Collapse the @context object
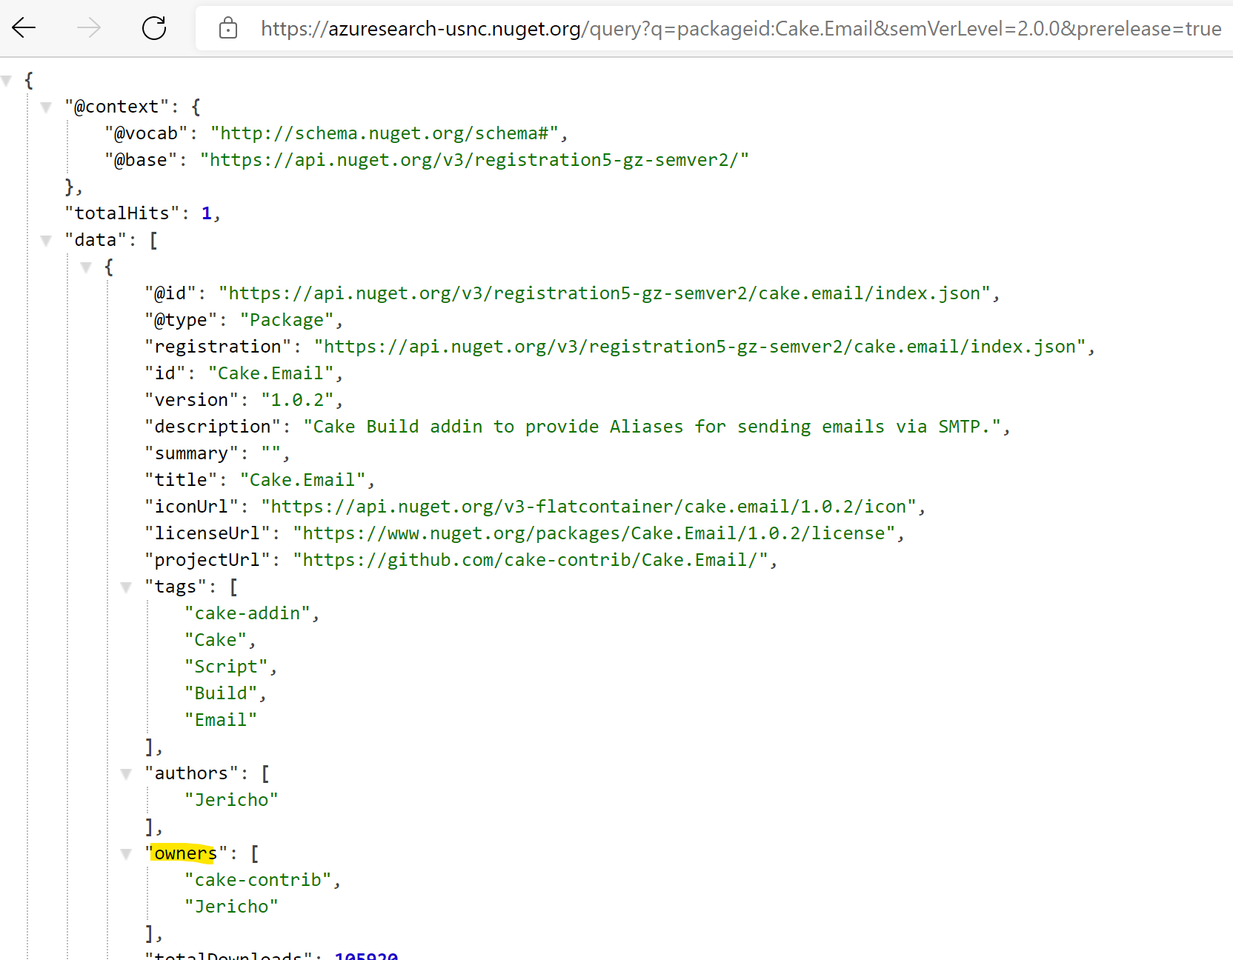 tap(47, 107)
